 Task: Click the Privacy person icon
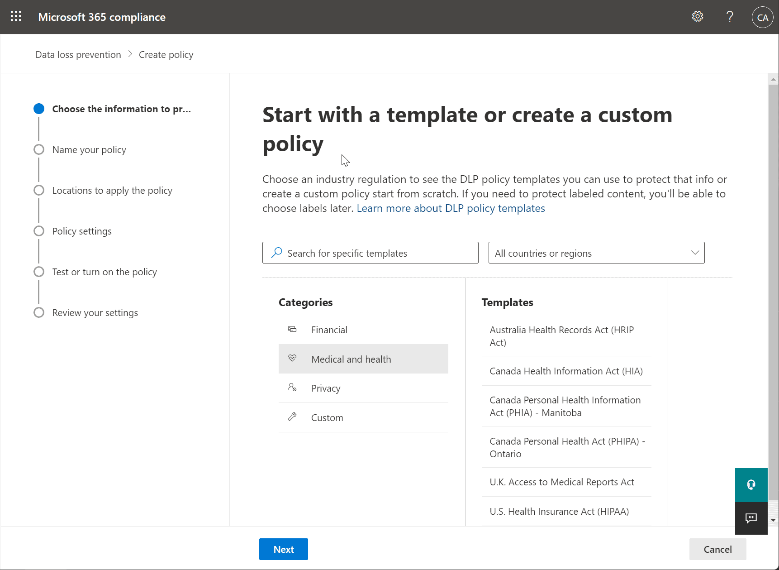(x=292, y=388)
